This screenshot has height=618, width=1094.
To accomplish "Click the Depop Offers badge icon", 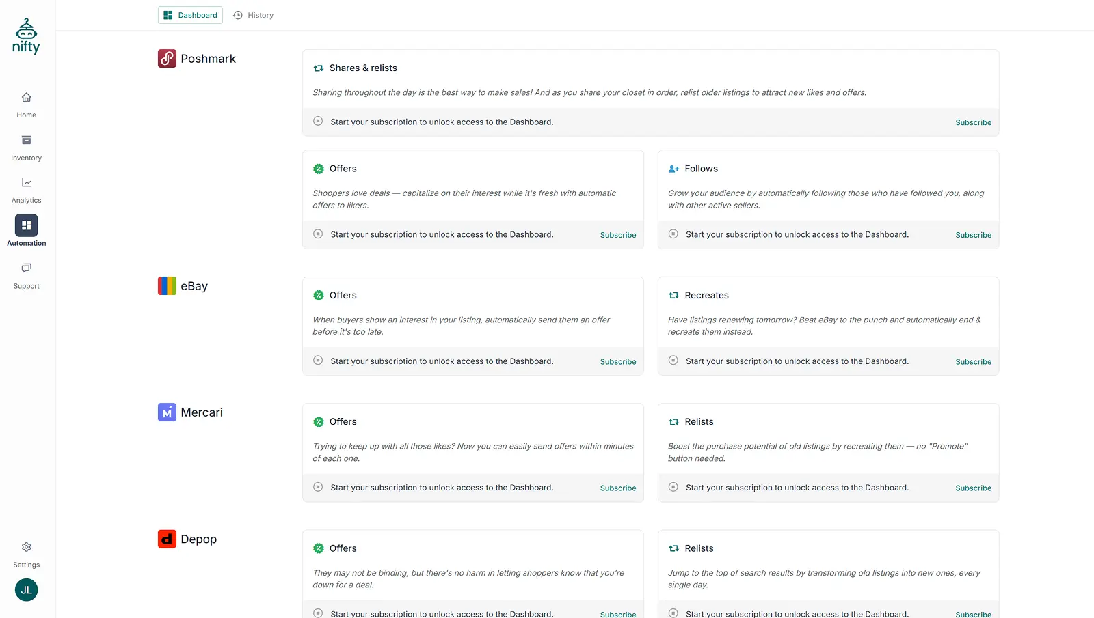I will tap(319, 548).
